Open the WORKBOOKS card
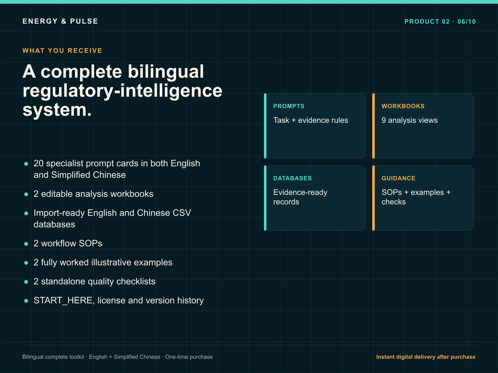 pyautogui.click(x=423, y=126)
